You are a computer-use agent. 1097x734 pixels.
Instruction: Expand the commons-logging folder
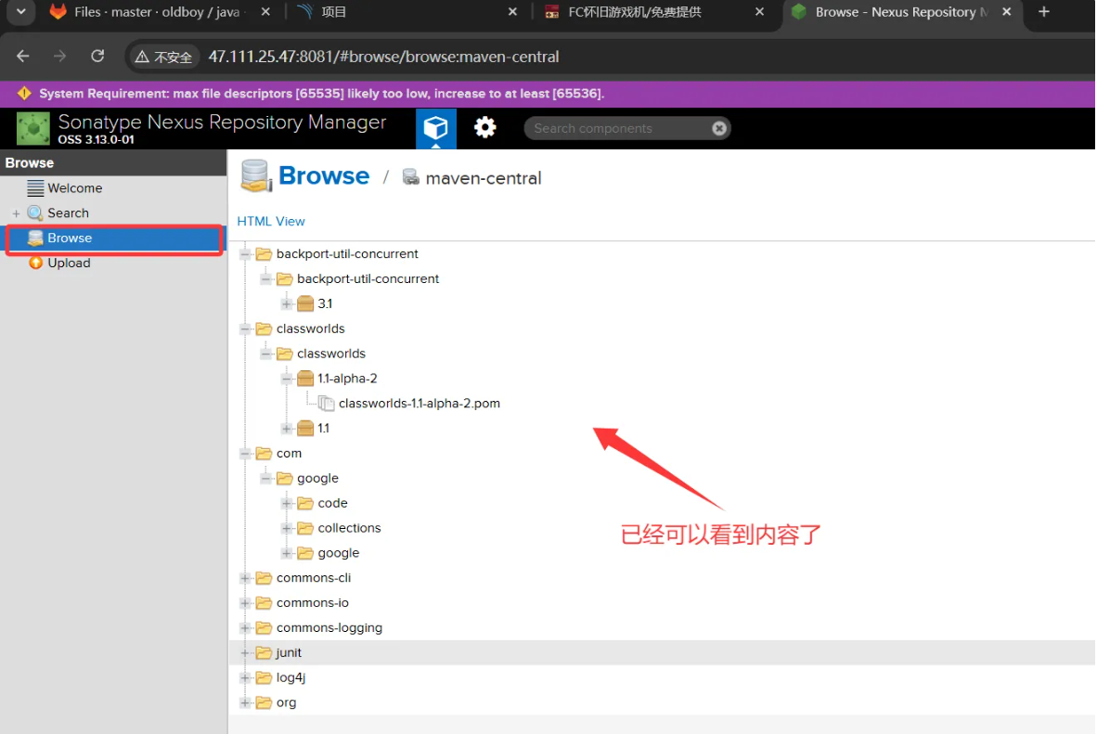pos(245,627)
